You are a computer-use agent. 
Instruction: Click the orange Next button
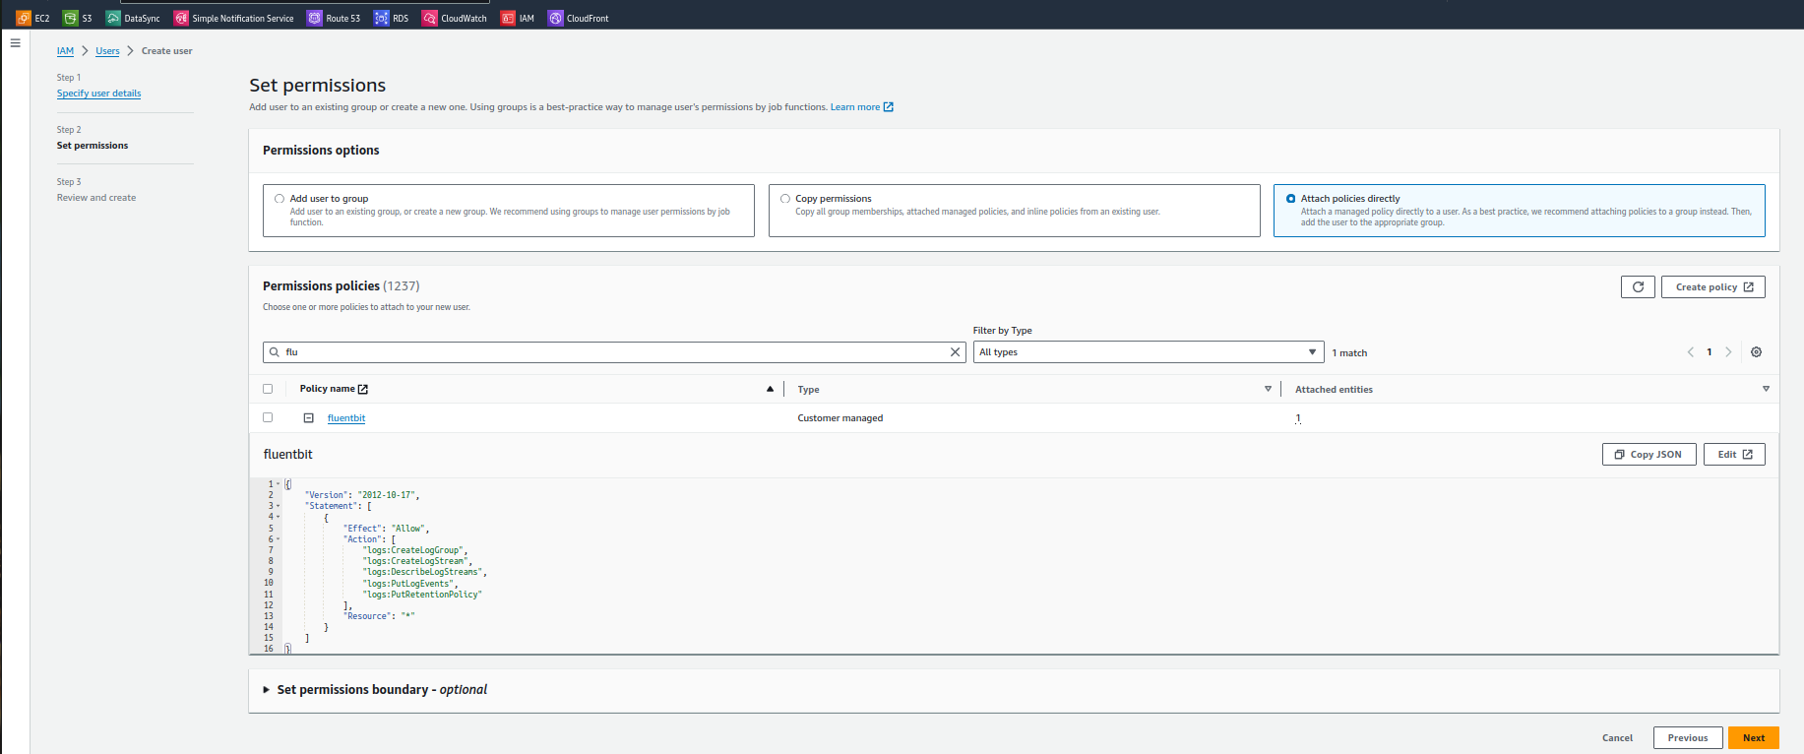1754,737
